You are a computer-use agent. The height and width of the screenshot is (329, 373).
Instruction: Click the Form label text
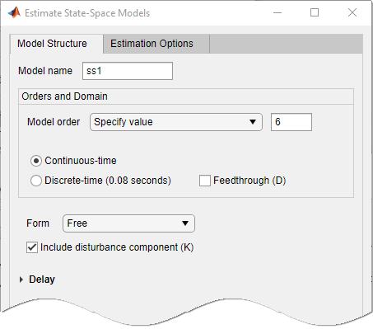coord(38,223)
